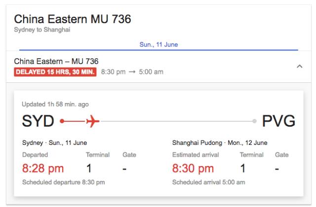Screen dimensions: 316x207
Task: Click the grey arrival destination dot
Action: click(x=254, y=121)
